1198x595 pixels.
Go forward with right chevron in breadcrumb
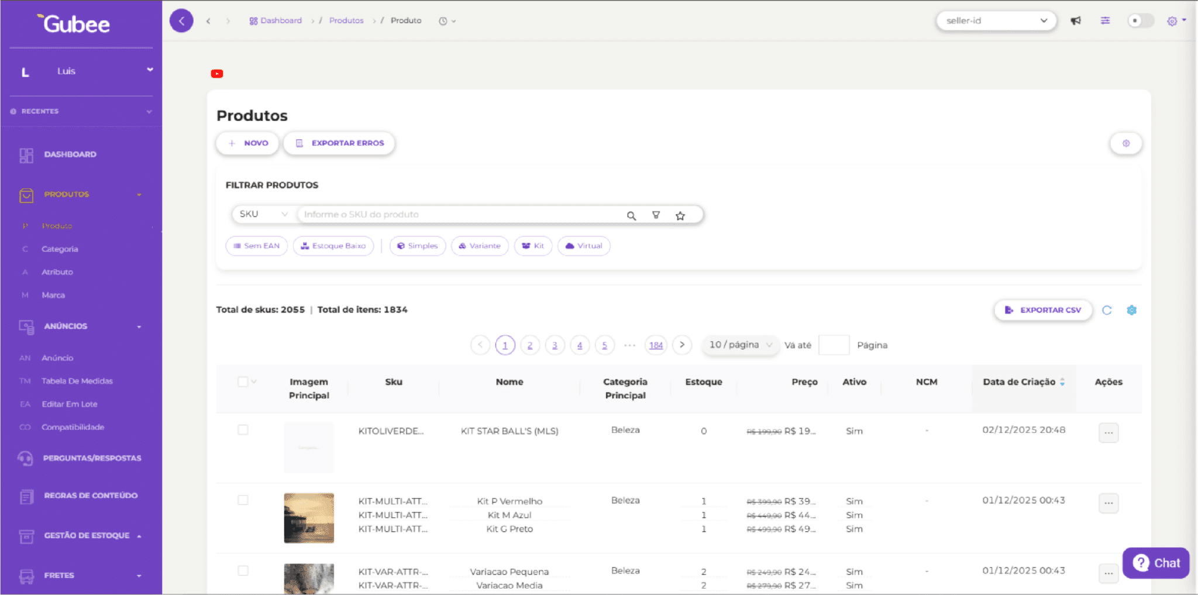pyautogui.click(x=228, y=21)
